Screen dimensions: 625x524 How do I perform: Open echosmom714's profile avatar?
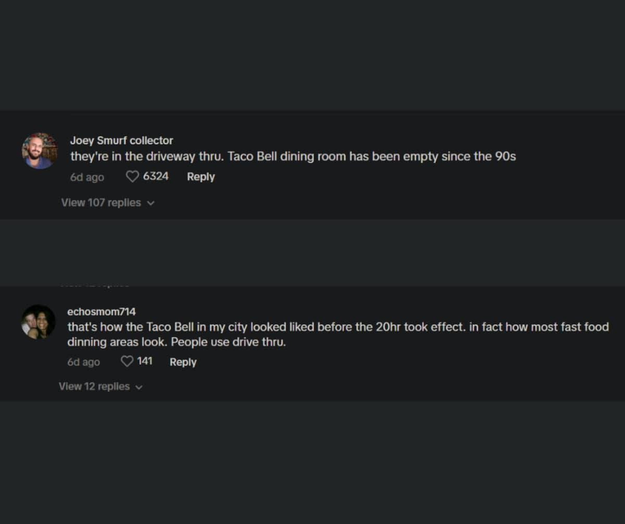39,322
